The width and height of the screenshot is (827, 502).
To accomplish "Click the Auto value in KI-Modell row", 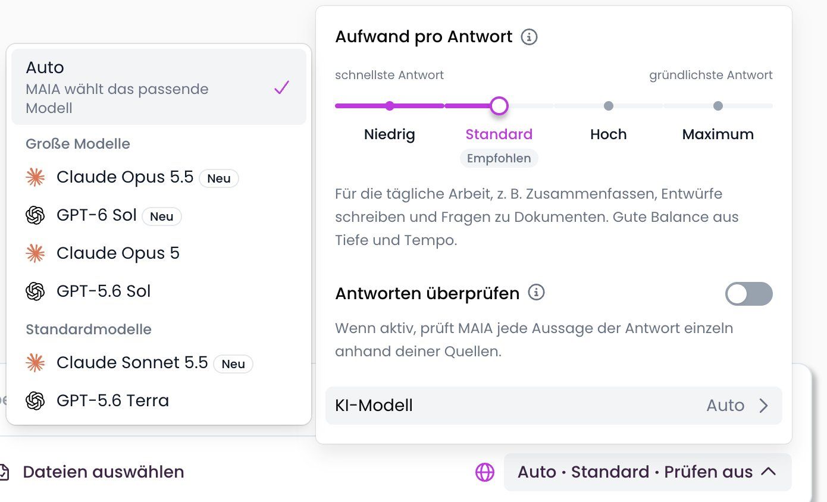I will (725, 406).
